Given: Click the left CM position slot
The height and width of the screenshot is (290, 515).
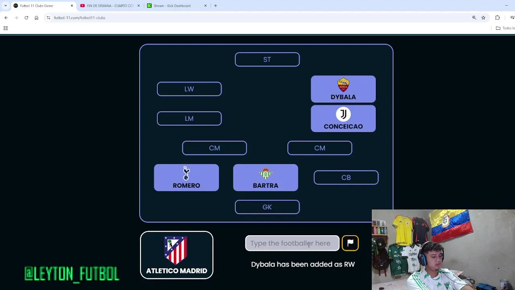Looking at the screenshot, I should coord(214,148).
